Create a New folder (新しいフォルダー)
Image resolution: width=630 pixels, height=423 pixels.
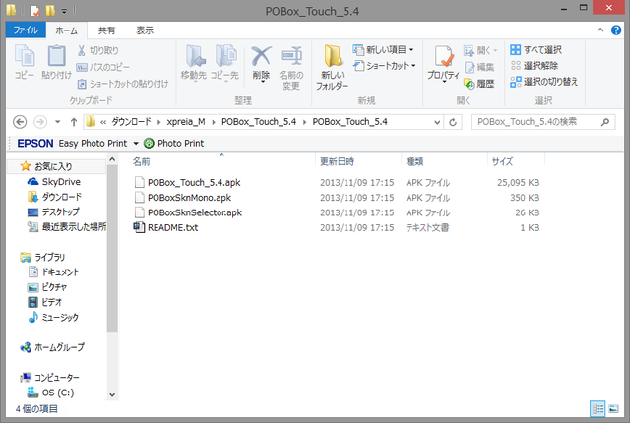point(333,67)
